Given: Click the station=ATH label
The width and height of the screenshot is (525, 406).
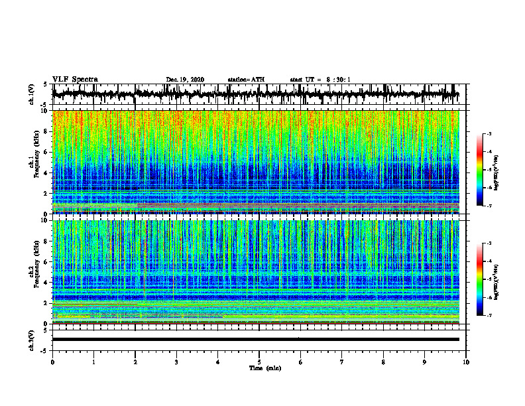Looking at the screenshot, I should coord(246,80).
